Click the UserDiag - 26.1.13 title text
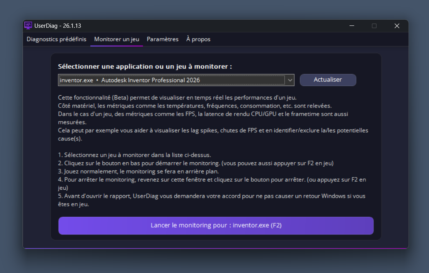429x273 pixels. pyautogui.click(x=58, y=26)
